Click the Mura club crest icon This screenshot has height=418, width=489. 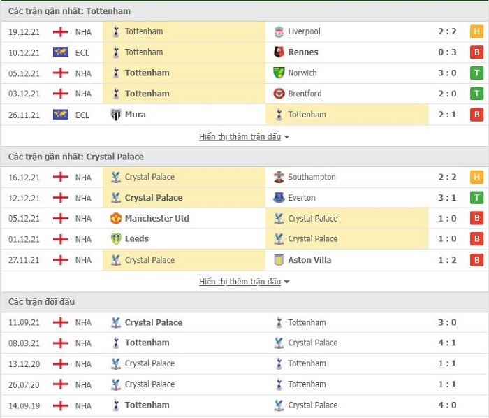coord(116,115)
